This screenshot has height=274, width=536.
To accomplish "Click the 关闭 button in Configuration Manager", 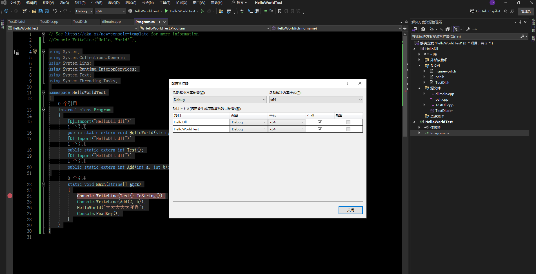I will pos(350,210).
